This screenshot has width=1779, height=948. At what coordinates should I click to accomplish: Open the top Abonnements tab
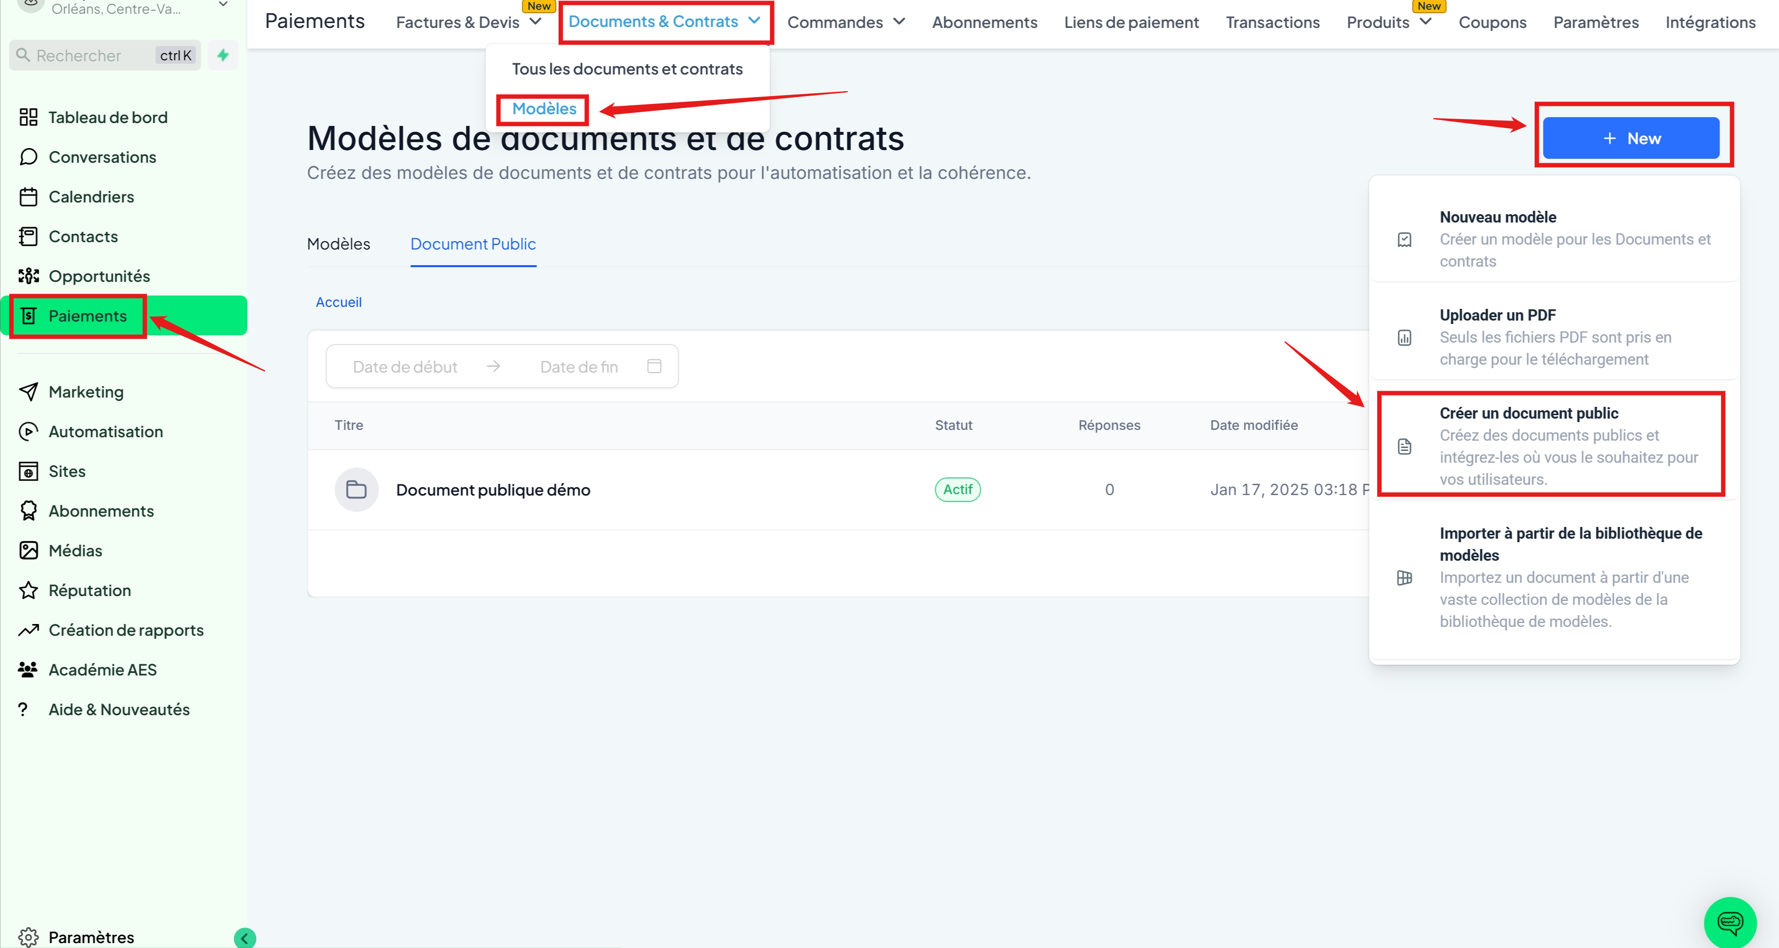tap(984, 22)
